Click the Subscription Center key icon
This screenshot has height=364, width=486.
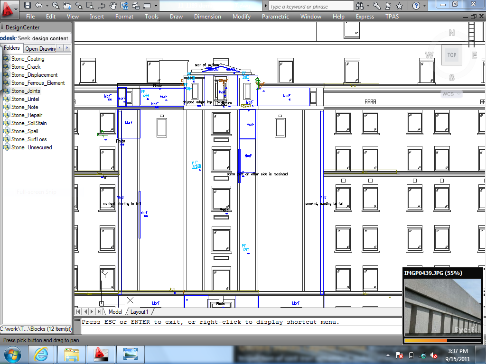point(377,6)
